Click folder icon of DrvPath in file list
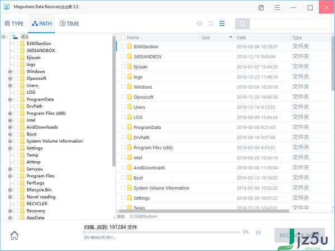The width and height of the screenshot is (335, 251). coord(130,137)
